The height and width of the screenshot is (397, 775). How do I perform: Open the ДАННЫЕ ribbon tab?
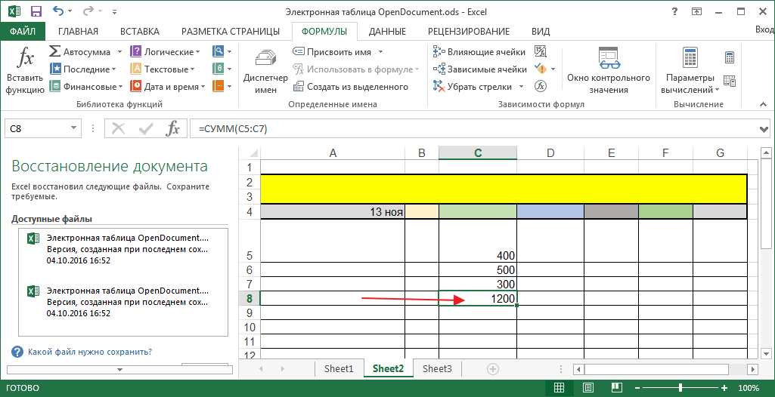pyautogui.click(x=387, y=32)
